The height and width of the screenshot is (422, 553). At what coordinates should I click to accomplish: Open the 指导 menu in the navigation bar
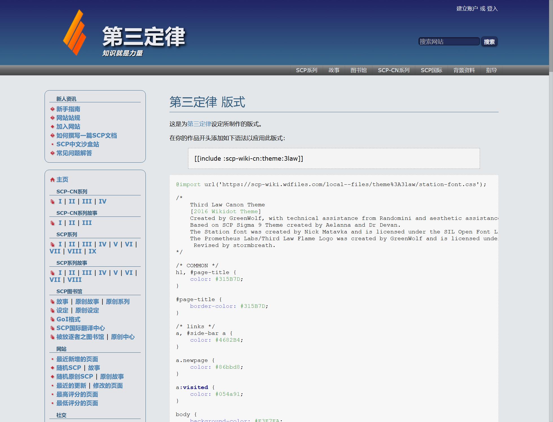[491, 70]
